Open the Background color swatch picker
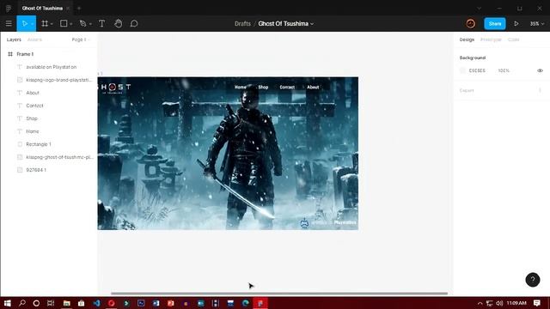The width and height of the screenshot is (550, 309). [462, 70]
